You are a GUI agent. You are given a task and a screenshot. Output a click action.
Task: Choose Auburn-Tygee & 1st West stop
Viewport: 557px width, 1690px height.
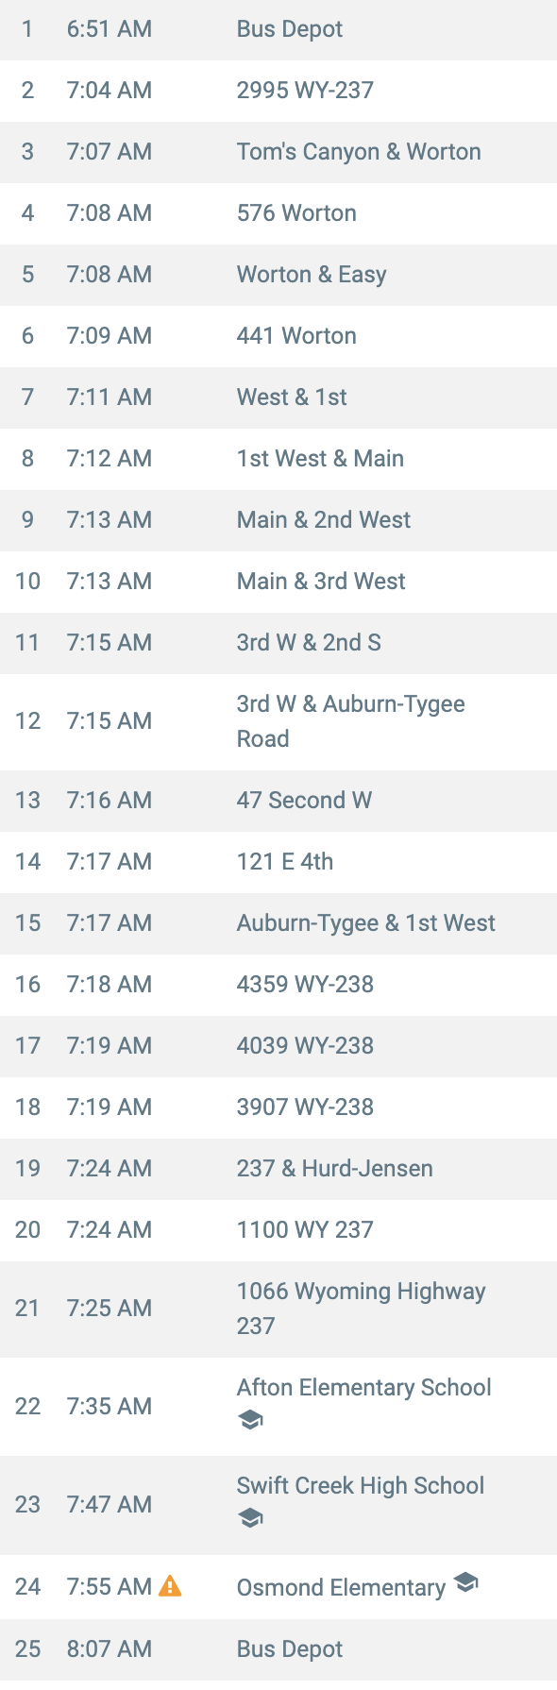(x=278, y=923)
